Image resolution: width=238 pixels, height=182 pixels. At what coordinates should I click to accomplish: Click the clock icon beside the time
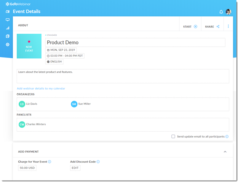(48, 56)
